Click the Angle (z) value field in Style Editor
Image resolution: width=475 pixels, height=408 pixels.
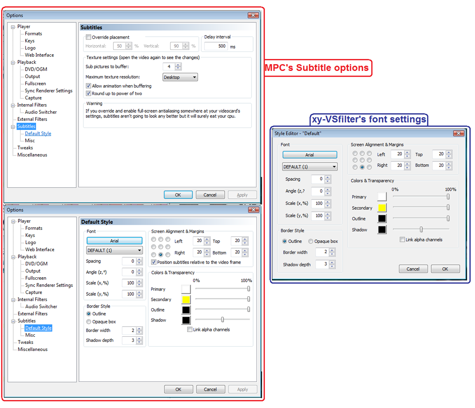point(318,191)
